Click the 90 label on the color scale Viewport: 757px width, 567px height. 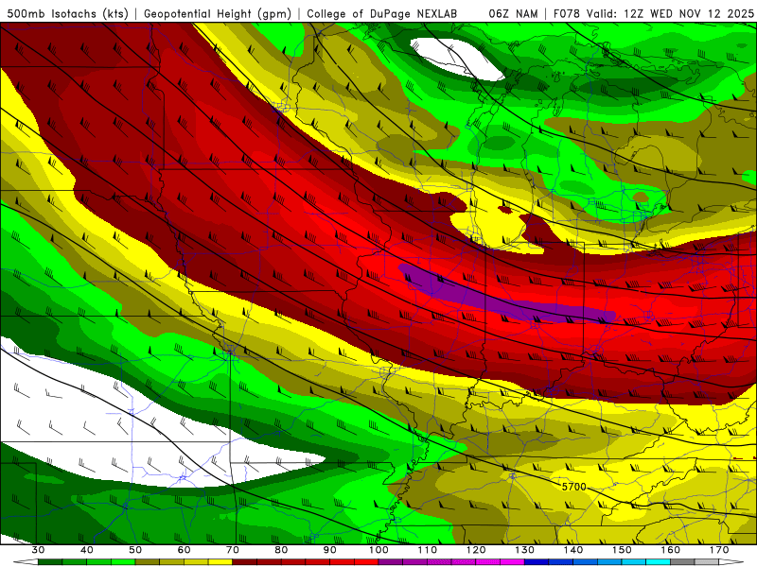coord(329,550)
